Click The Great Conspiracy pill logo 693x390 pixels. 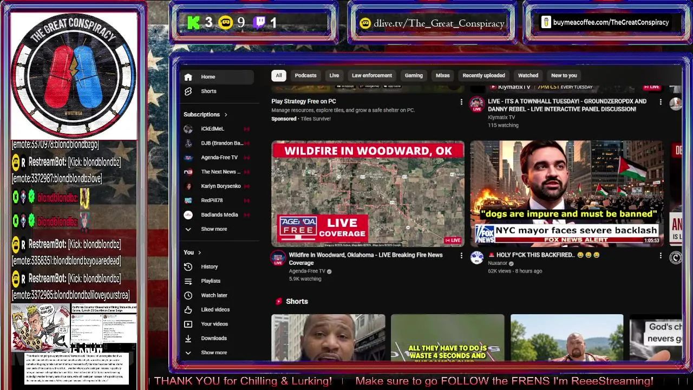tap(74, 75)
